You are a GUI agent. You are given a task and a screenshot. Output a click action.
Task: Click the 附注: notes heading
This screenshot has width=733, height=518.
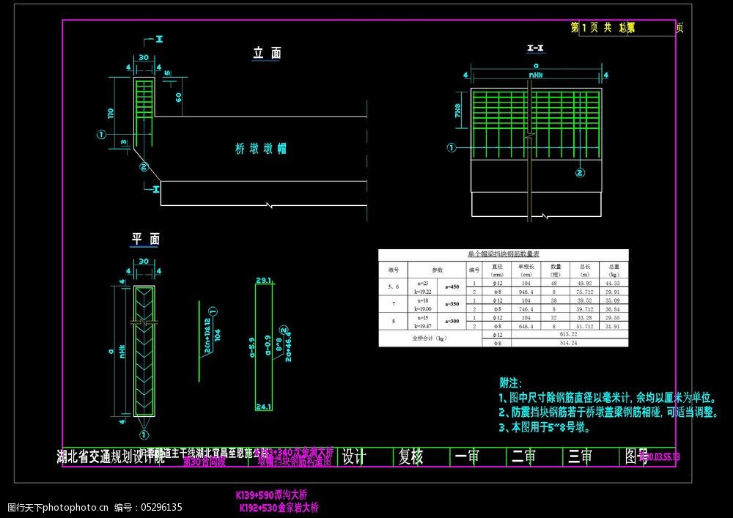click(x=509, y=383)
